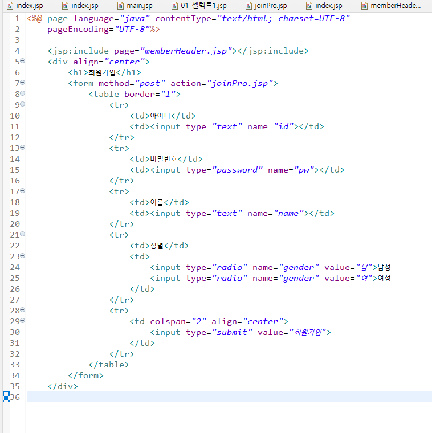The image size is (432, 433).
Task: Click the label 여성 on line 25
Action: pos(384,278)
